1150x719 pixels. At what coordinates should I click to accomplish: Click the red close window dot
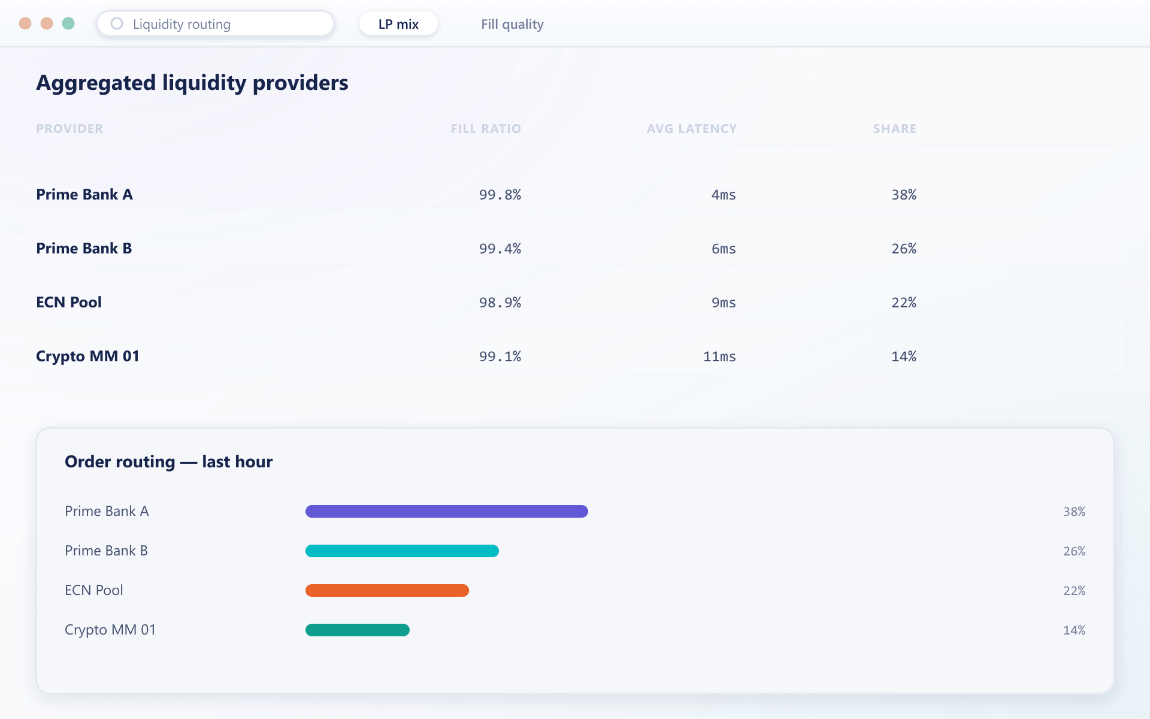point(25,23)
